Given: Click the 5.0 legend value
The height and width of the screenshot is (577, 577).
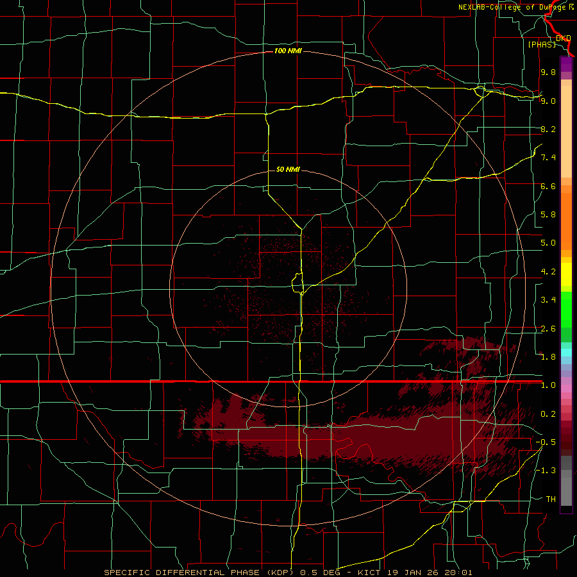Looking at the screenshot, I should point(548,243).
